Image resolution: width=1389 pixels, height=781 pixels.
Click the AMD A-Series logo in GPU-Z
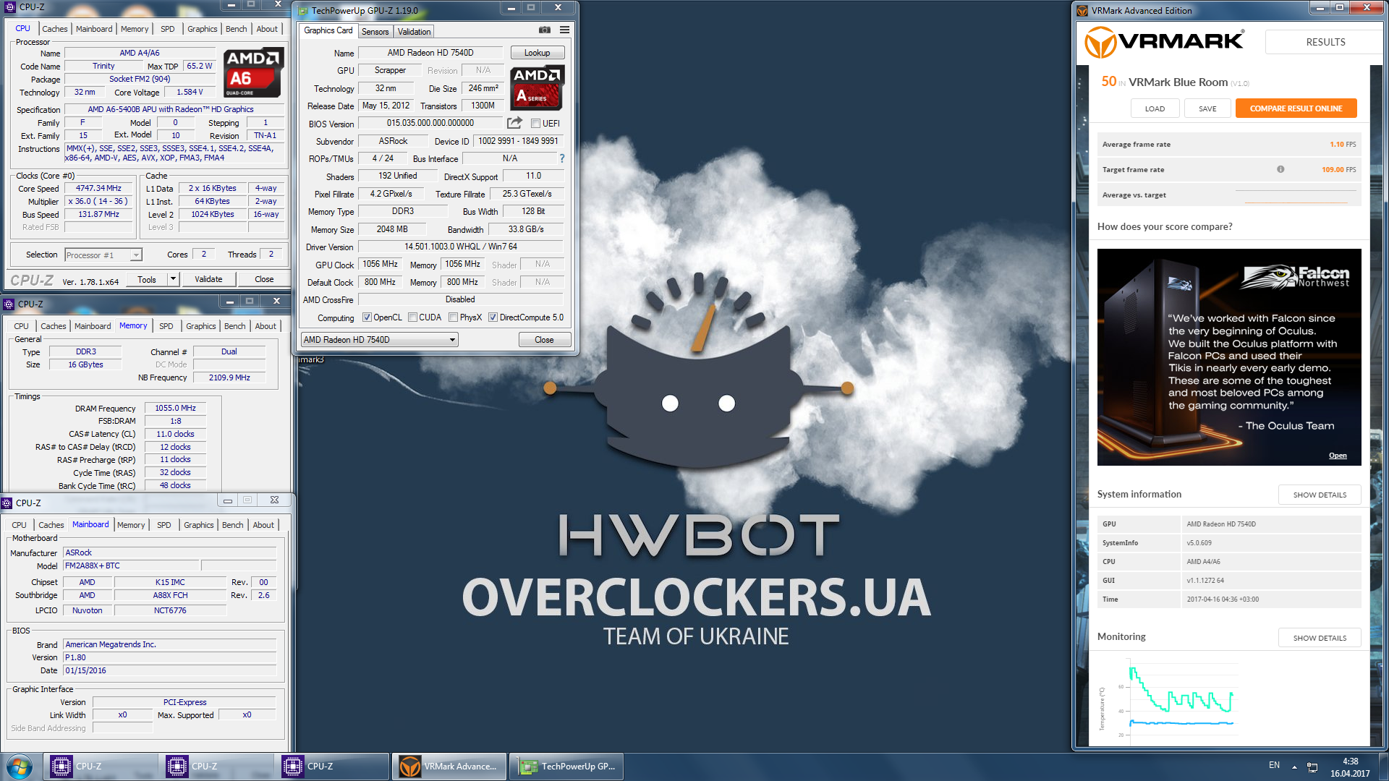pos(537,88)
